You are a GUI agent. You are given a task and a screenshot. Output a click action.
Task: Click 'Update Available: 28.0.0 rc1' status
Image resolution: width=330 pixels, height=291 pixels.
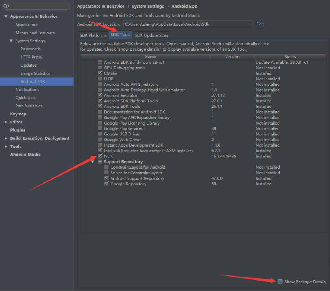point(282,62)
